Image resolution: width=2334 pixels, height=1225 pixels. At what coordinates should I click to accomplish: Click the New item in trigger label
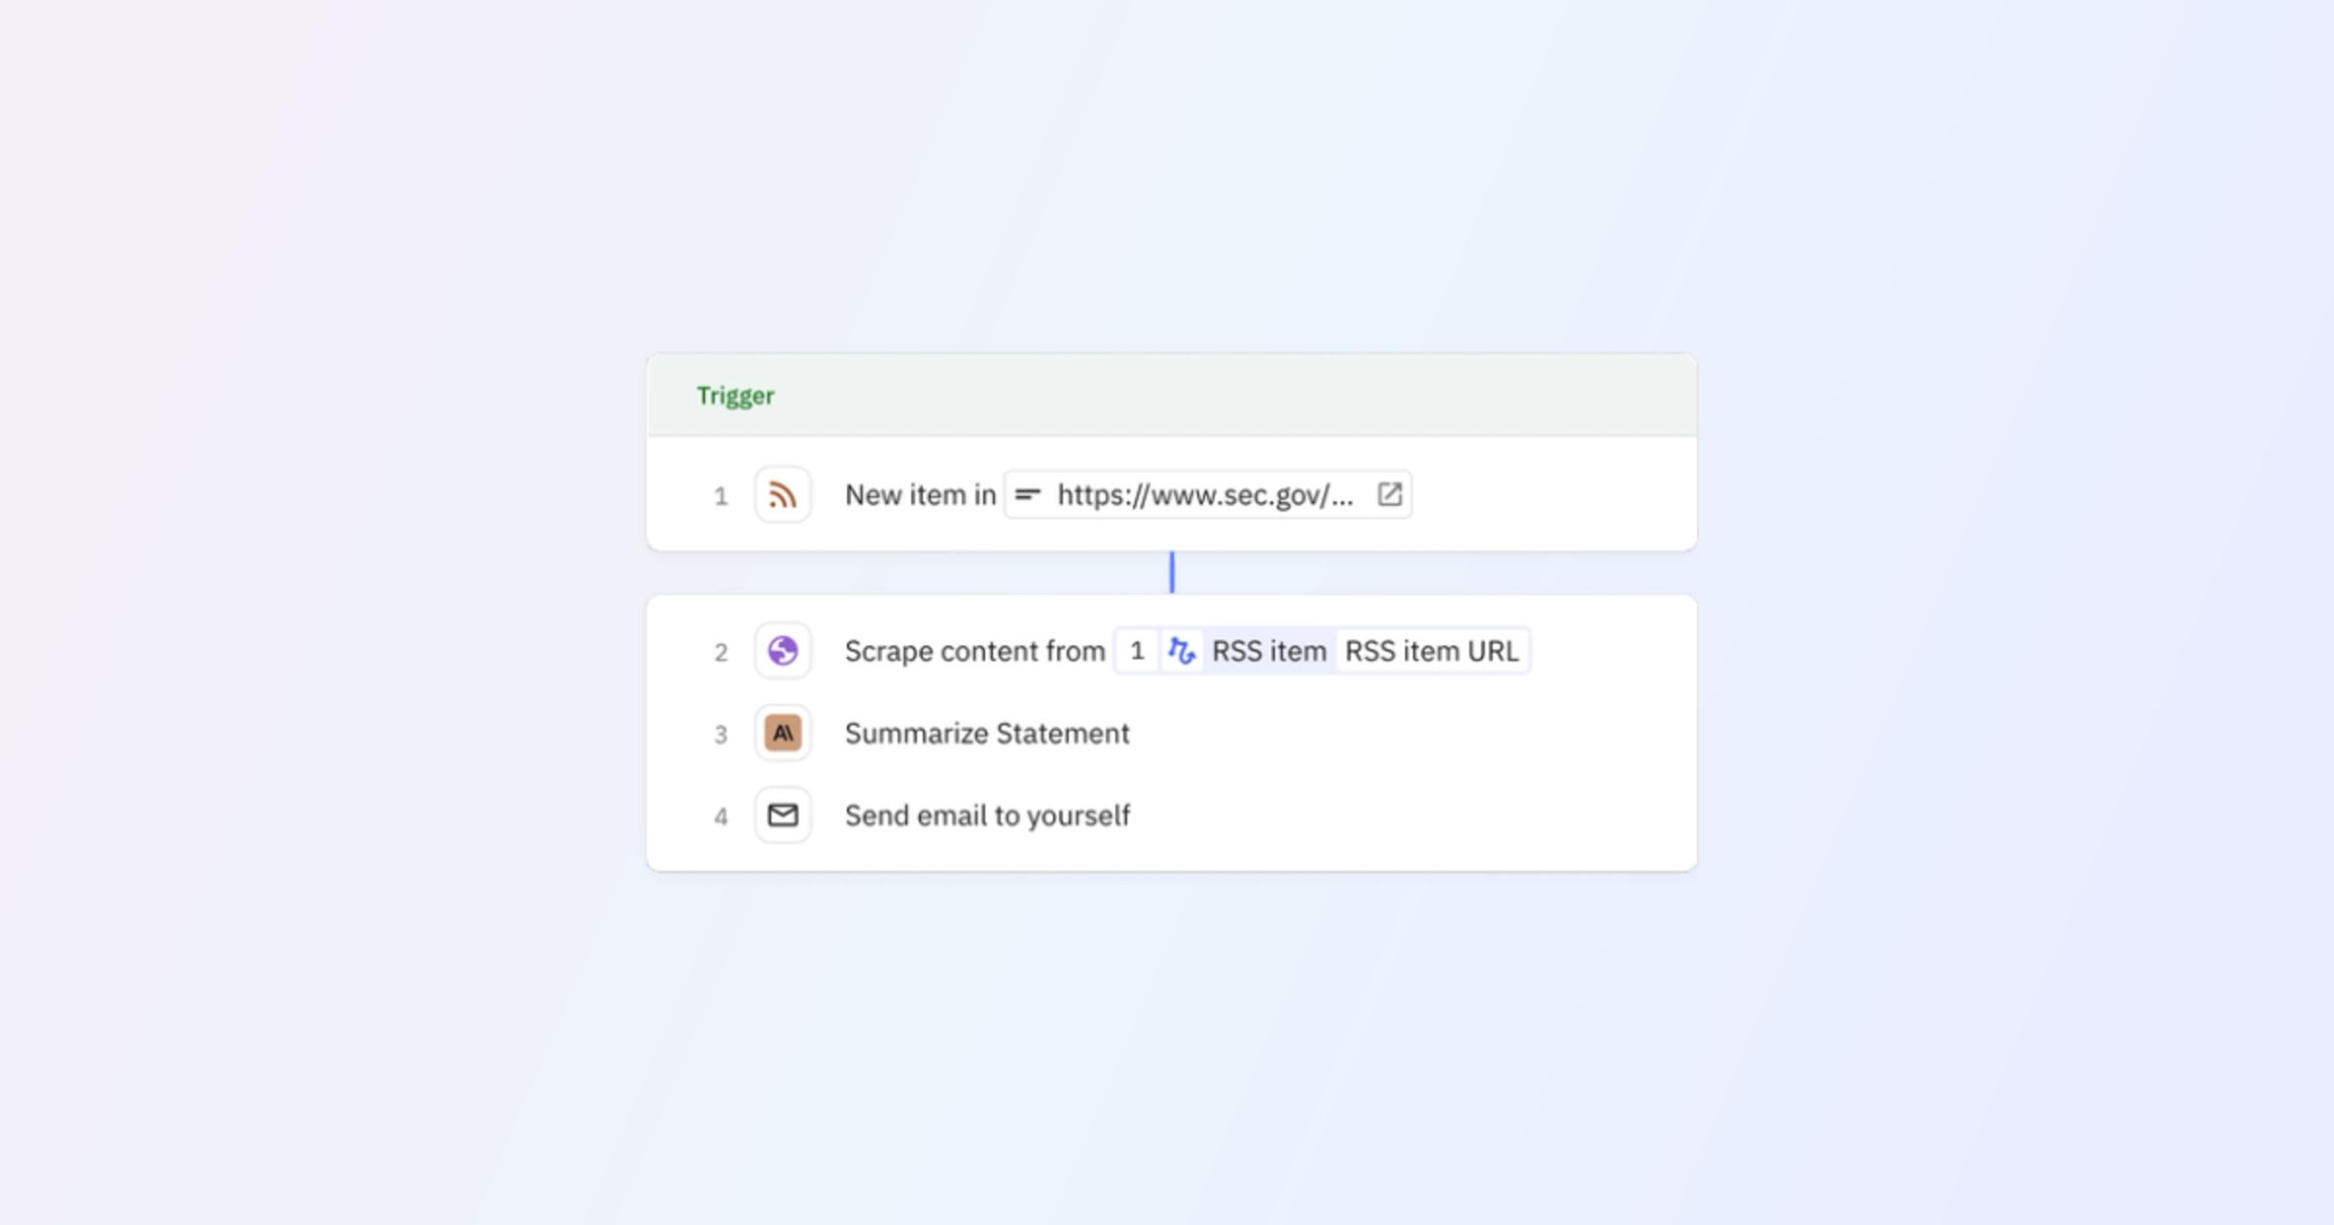[920, 494]
